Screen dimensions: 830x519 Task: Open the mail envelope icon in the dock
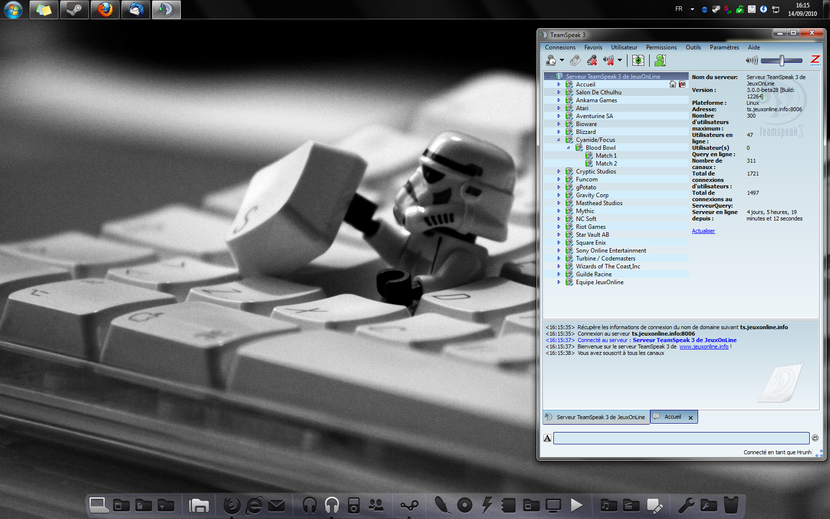pyautogui.click(x=277, y=505)
